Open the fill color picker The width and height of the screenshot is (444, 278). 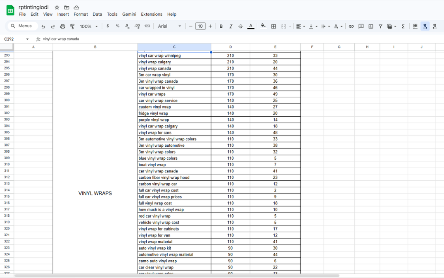pos(263,26)
